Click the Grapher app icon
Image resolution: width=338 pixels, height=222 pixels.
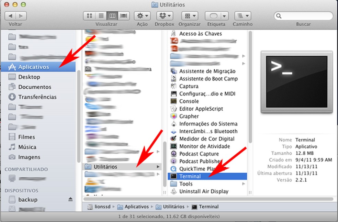click(173, 116)
